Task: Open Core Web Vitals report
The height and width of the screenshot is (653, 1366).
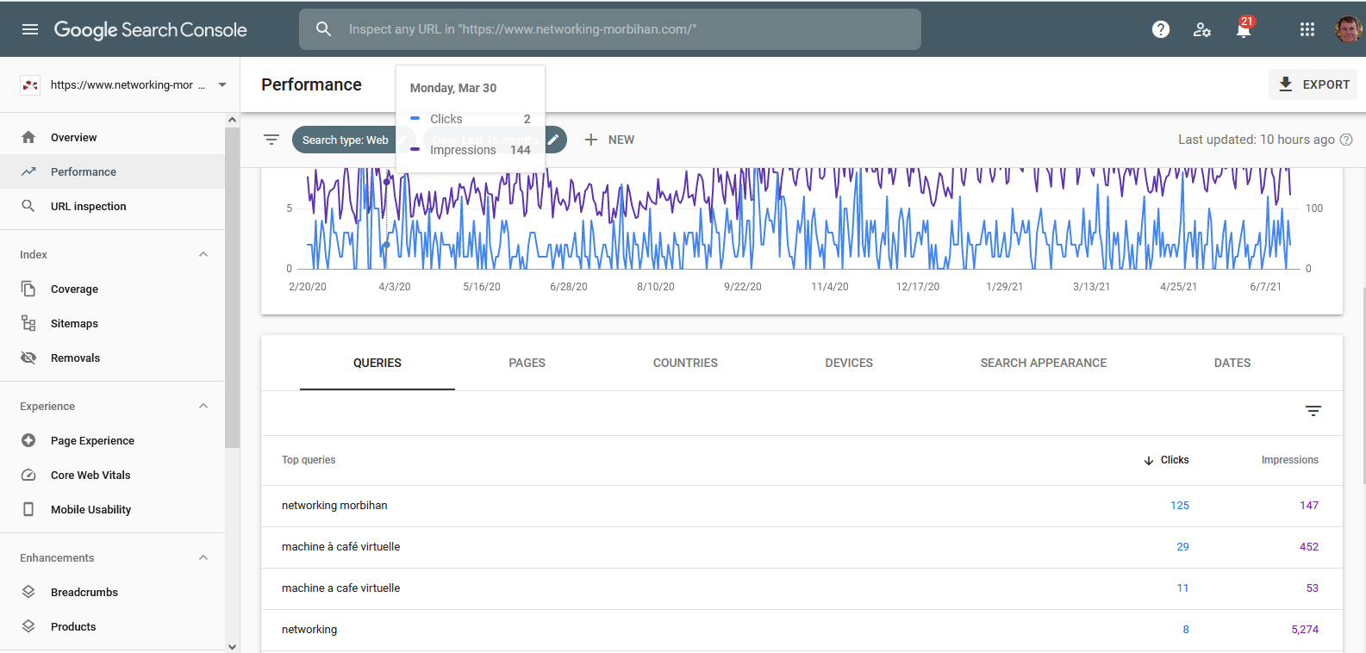Action: point(112,475)
